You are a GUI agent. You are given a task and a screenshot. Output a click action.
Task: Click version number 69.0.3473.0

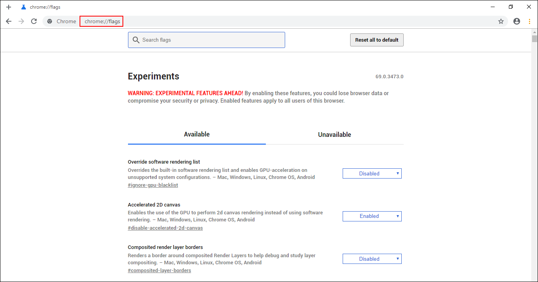(x=390, y=77)
